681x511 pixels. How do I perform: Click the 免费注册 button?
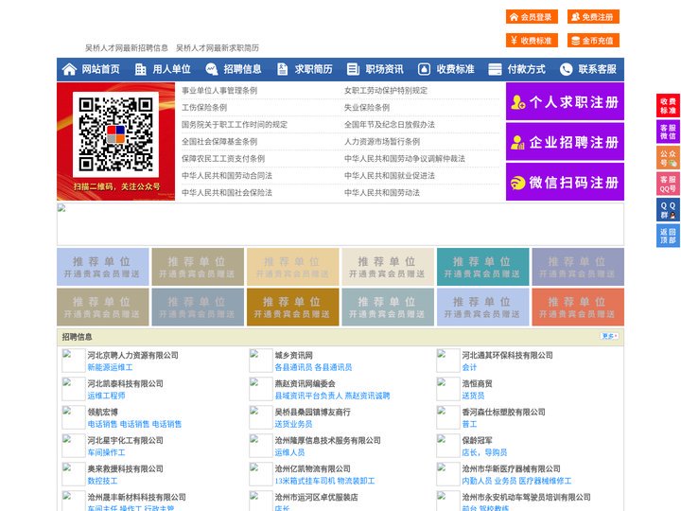[x=593, y=17]
